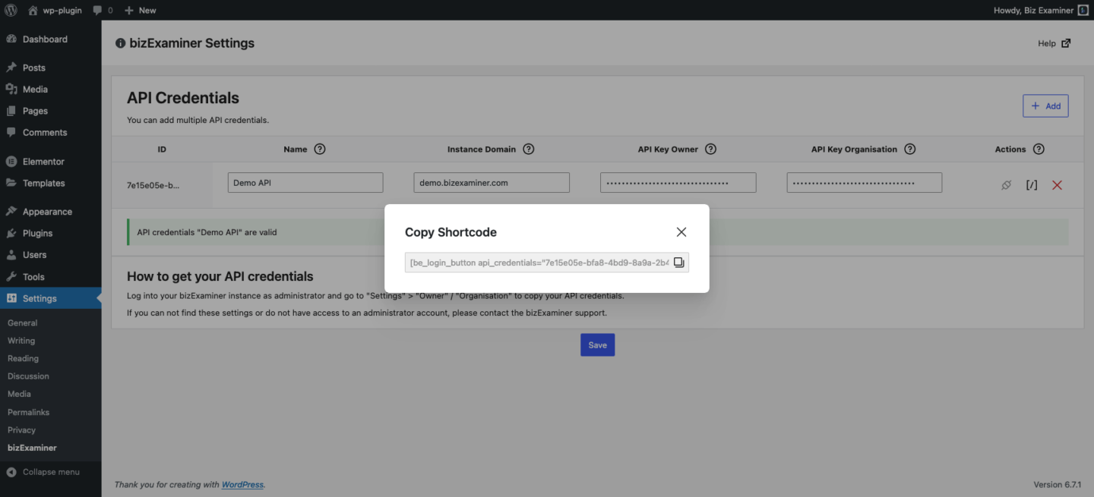This screenshot has height=497, width=1094.
Task: Open the New content admin bar menu
Action: 140,10
